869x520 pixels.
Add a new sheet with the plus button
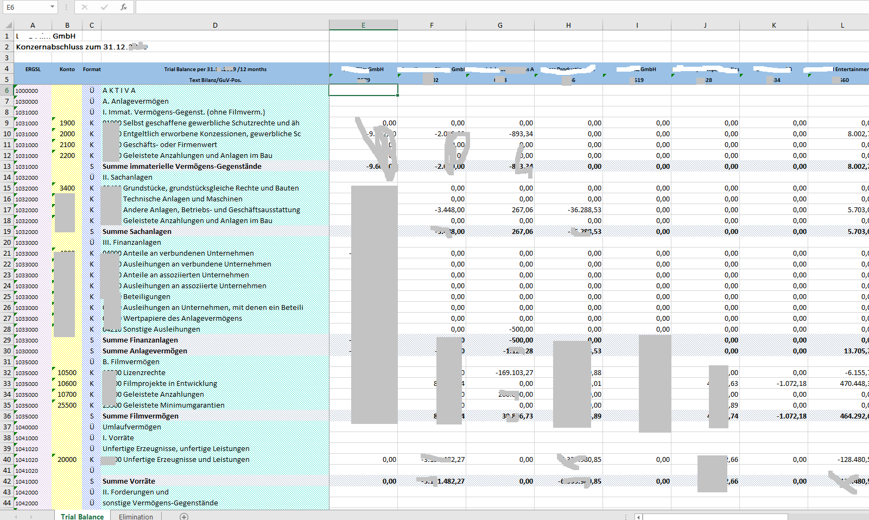click(x=184, y=516)
